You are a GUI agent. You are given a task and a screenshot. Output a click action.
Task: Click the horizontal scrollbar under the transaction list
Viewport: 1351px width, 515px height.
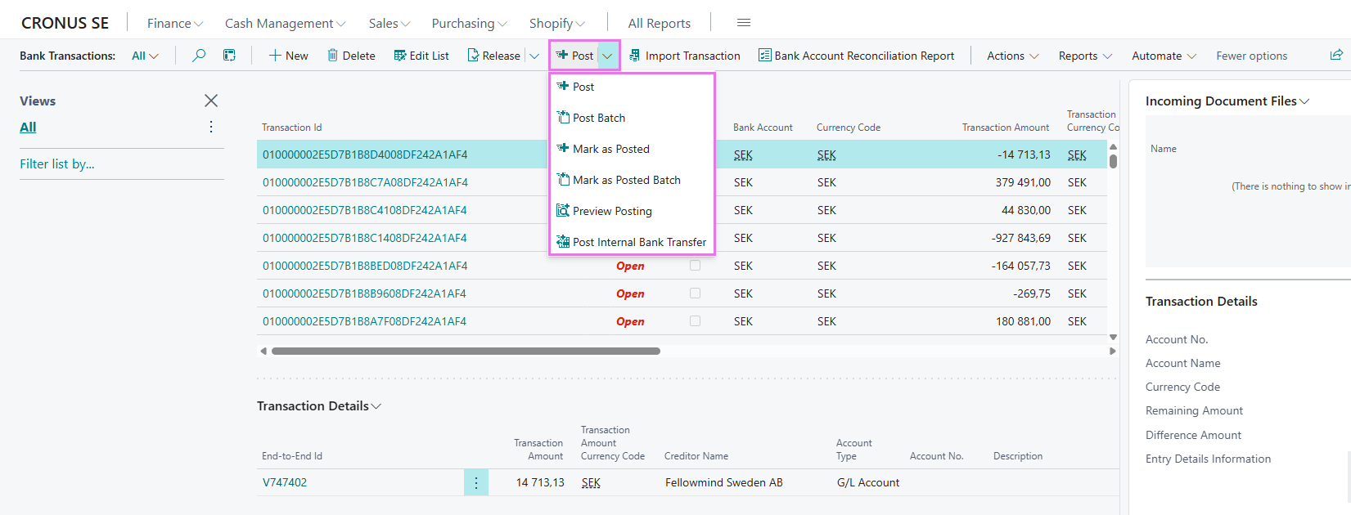pos(466,351)
